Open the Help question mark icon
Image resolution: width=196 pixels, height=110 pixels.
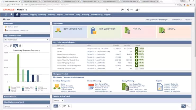click(x=128, y=10)
